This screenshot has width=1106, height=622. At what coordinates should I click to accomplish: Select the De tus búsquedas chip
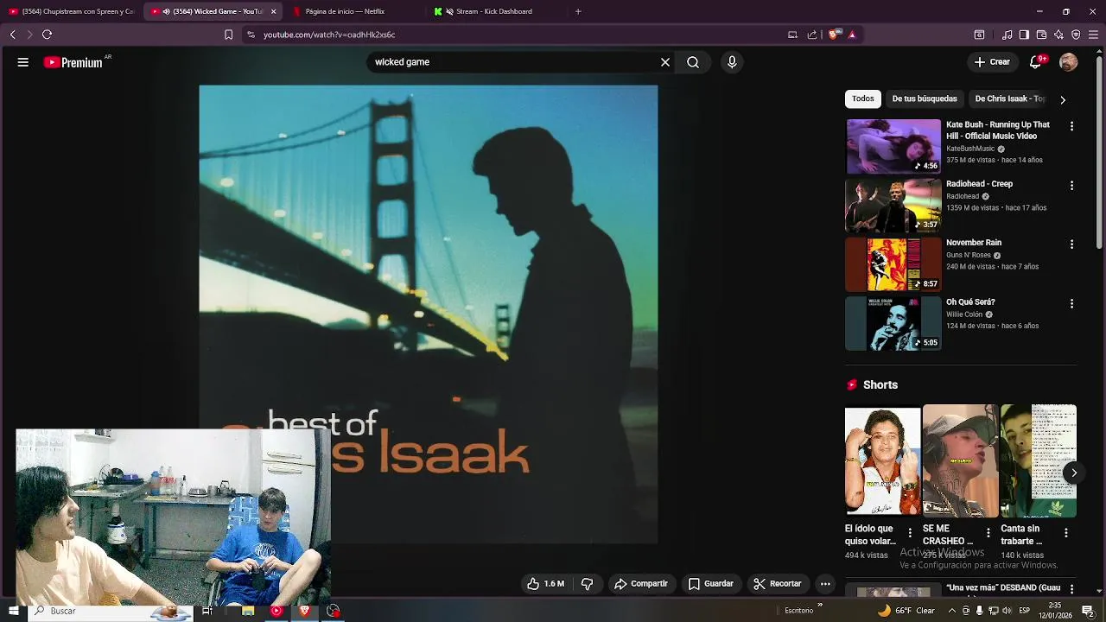click(925, 98)
